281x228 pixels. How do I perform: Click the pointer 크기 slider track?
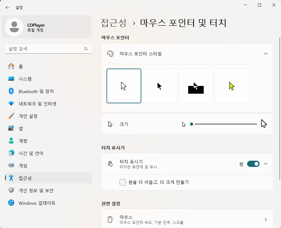pos(224,124)
